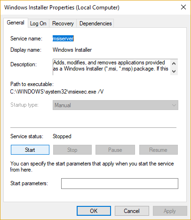This screenshot has height=220, width=191.
Task: Click the msiexec.exe executable path text
Action: (x=57, y=92)
